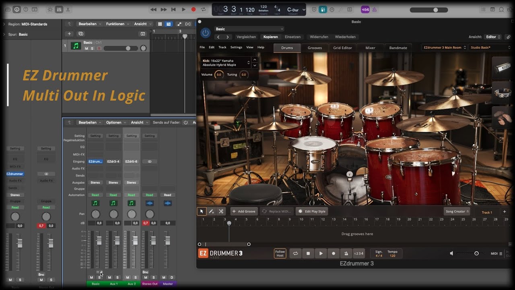The image size is (515, 290).
Task: Click the scissors editors icon
Action: (x=68, y=9)
